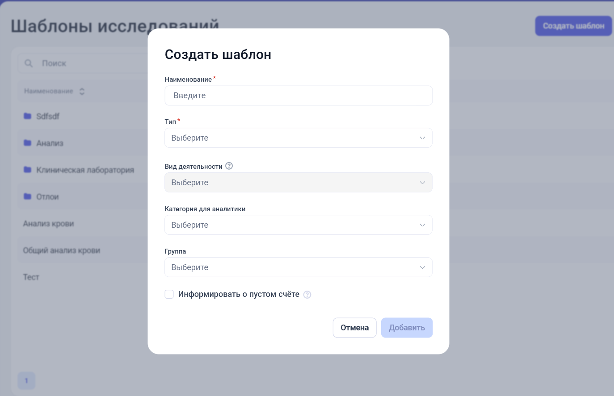Select page 1 in pagination

click(x=26, y=381)
